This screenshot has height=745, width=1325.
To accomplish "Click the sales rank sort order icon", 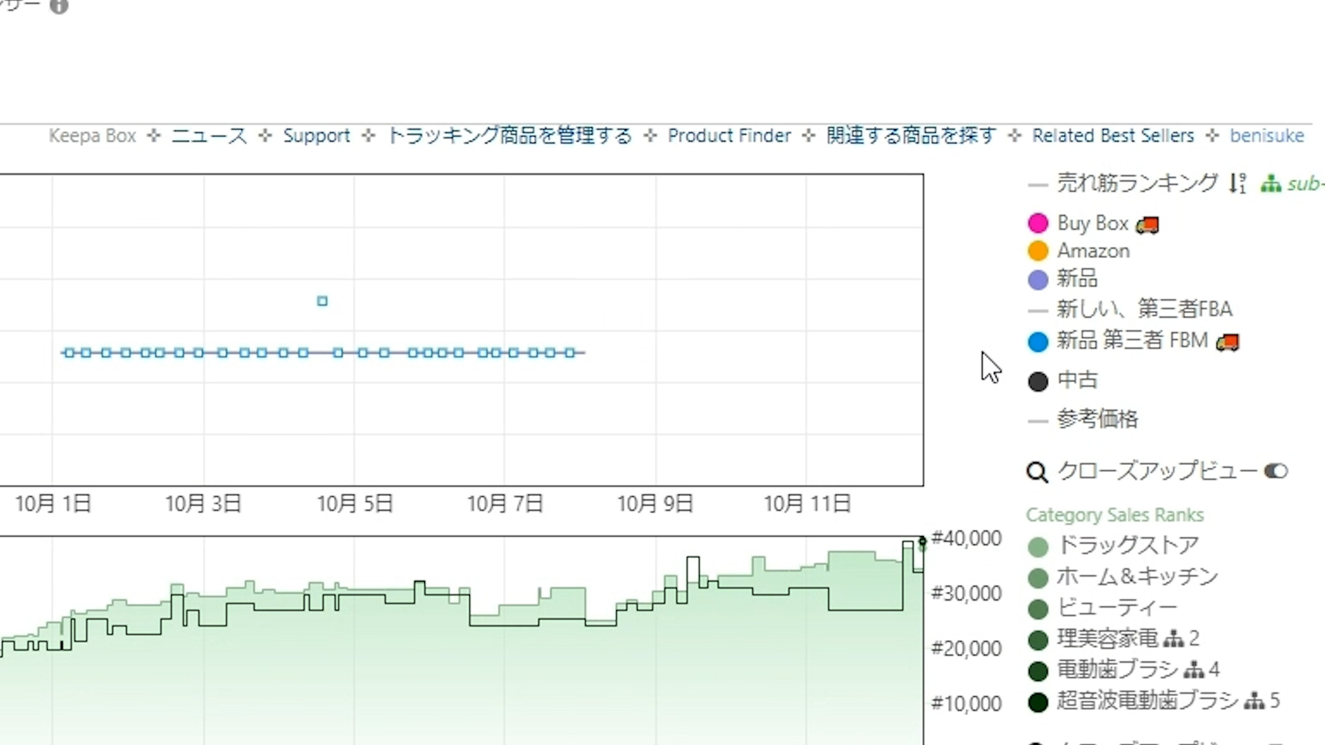I will [x=1237, y=183].
